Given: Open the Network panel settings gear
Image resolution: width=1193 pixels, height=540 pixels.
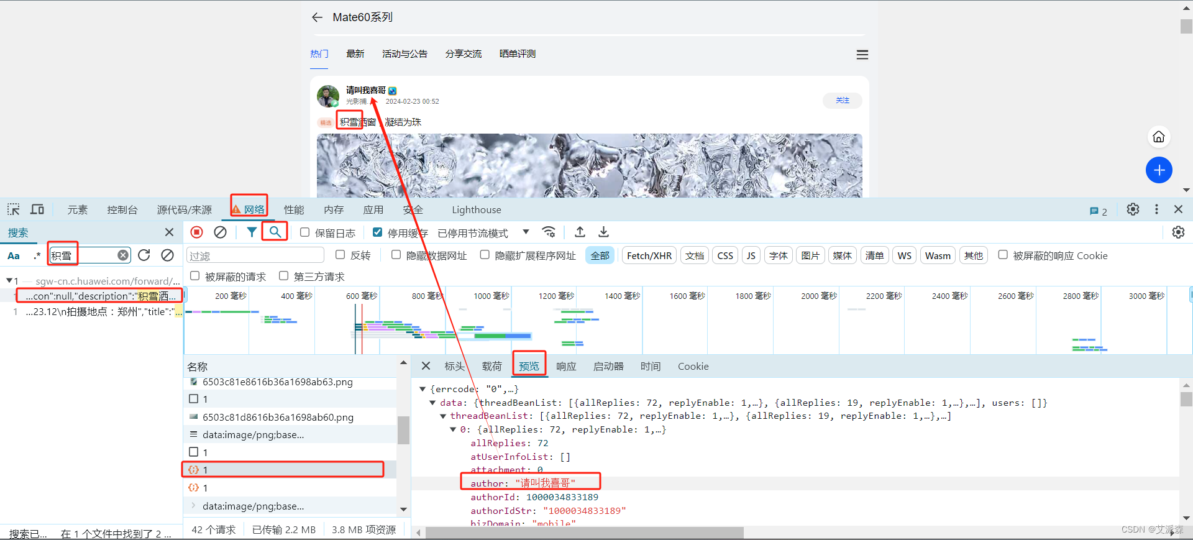Looking at the screenshot, I should tap(1178, 232).
